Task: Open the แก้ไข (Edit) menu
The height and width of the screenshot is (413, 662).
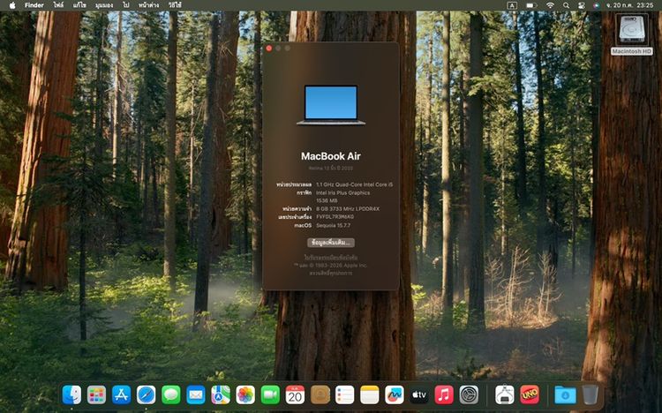Action: pos(79,5)
